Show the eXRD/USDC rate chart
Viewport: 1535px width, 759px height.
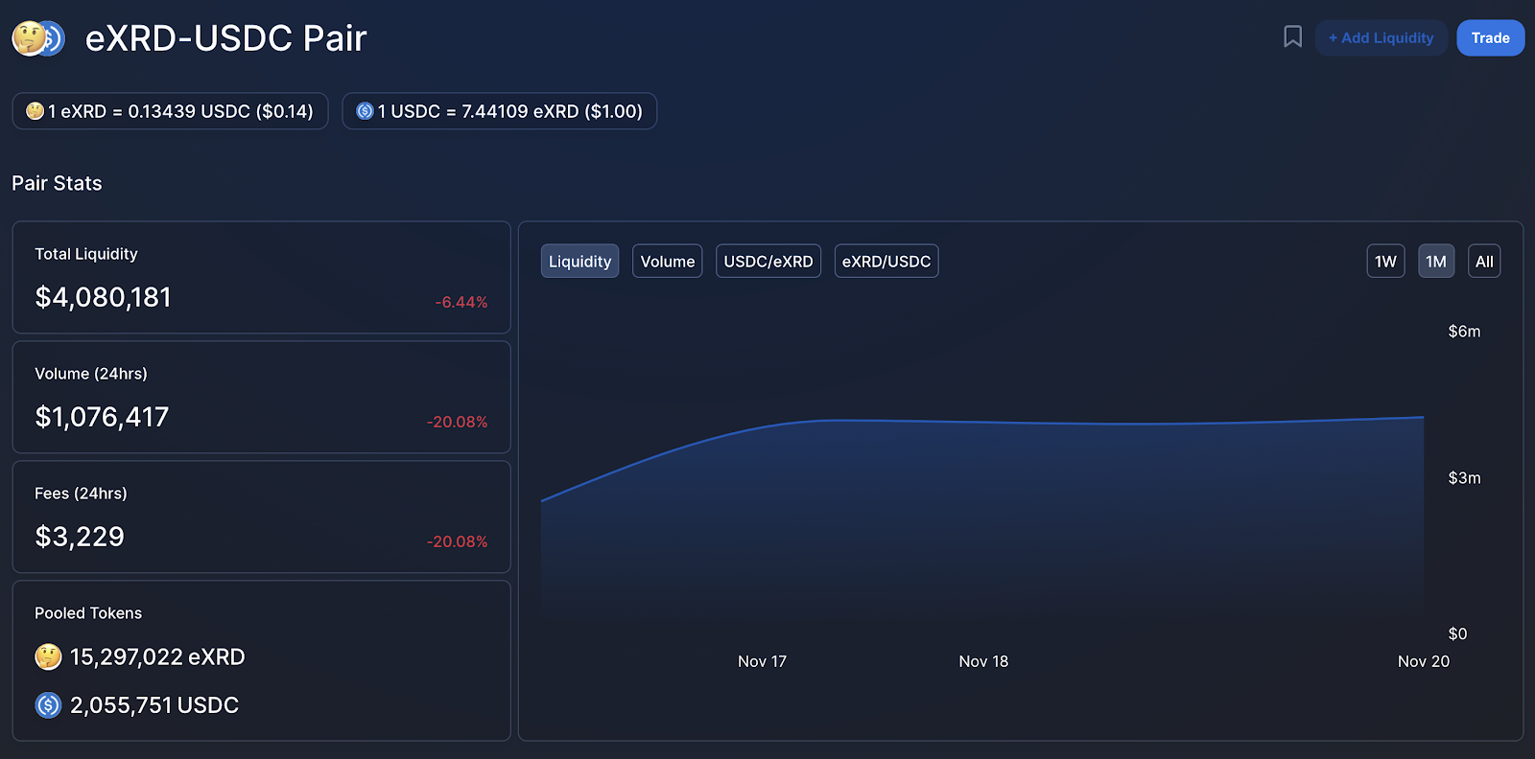click(x=886, y=262)
